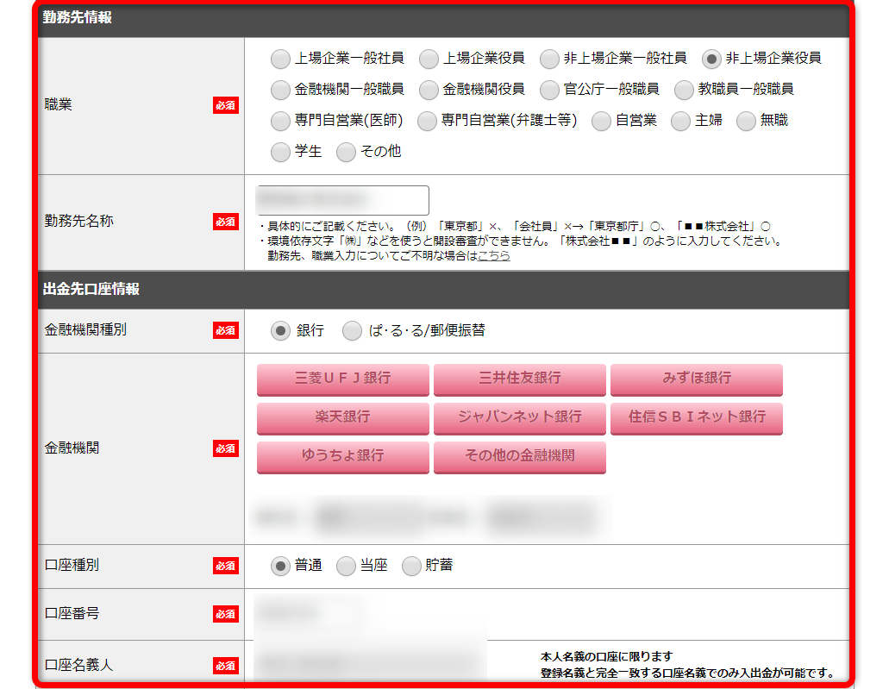This screenshot has height=689, width=889.
Task: Select 官公庁一般職員 radio button
Action: 549,90
